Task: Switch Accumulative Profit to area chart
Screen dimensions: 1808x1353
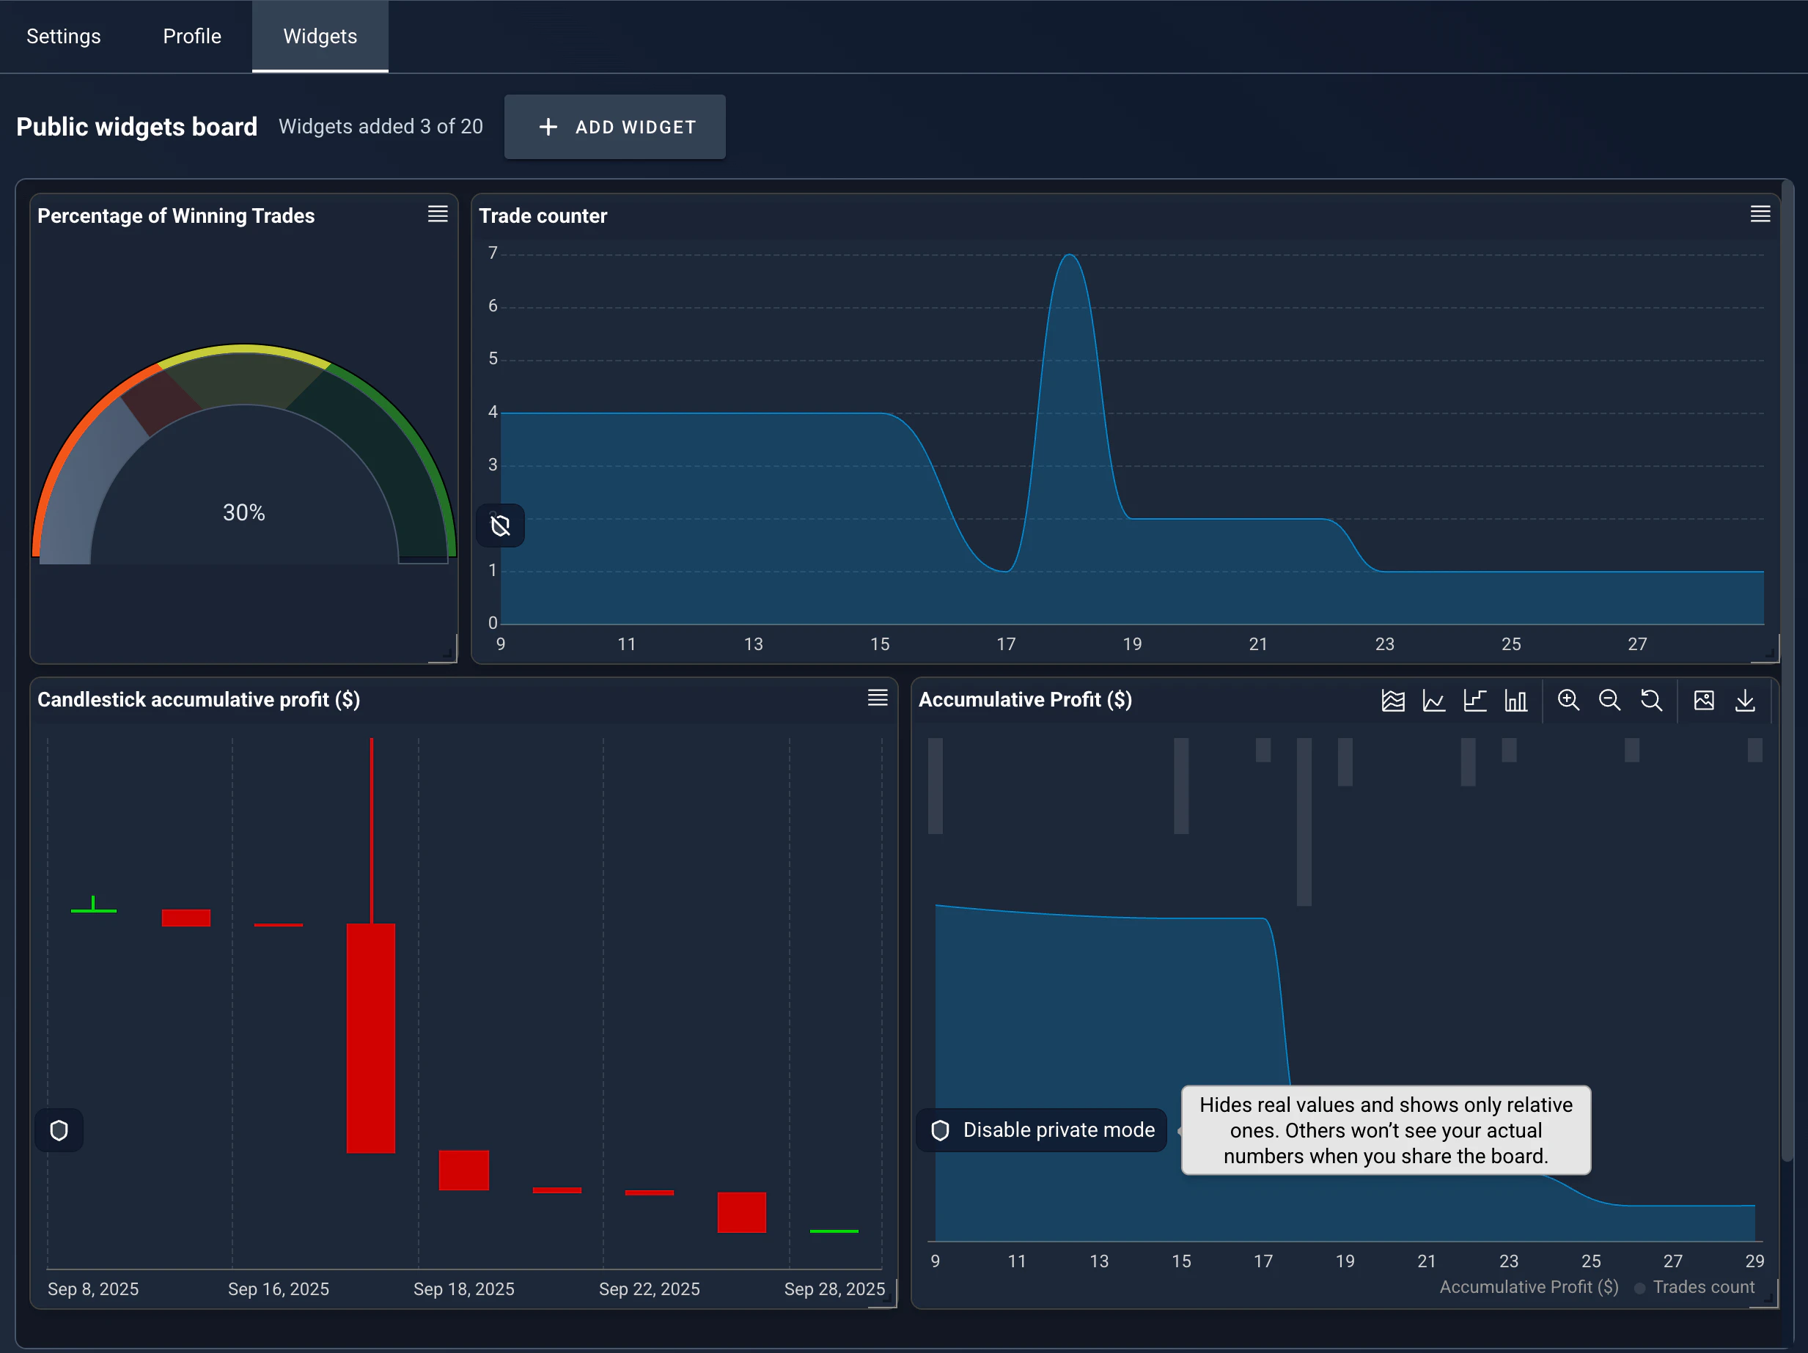Action: click(1393, 700)
